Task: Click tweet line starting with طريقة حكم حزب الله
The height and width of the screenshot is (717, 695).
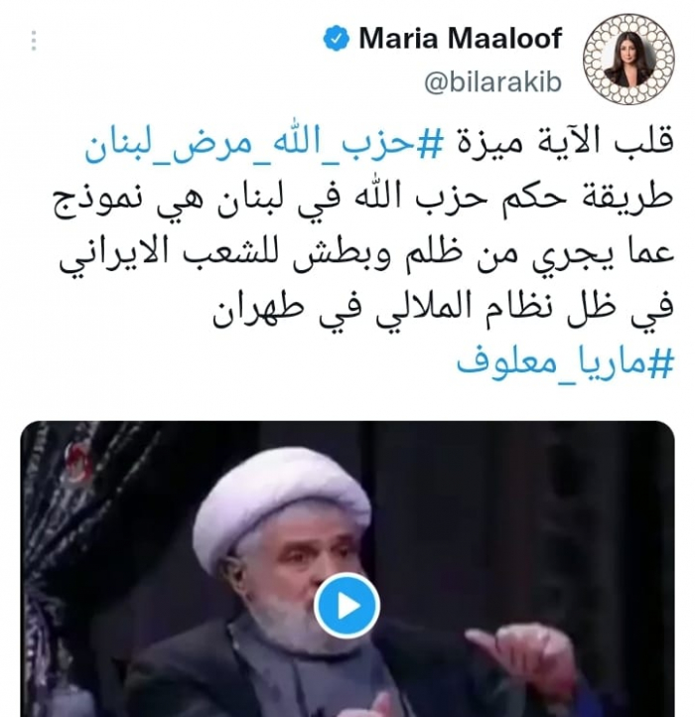Action: point(364,200)
